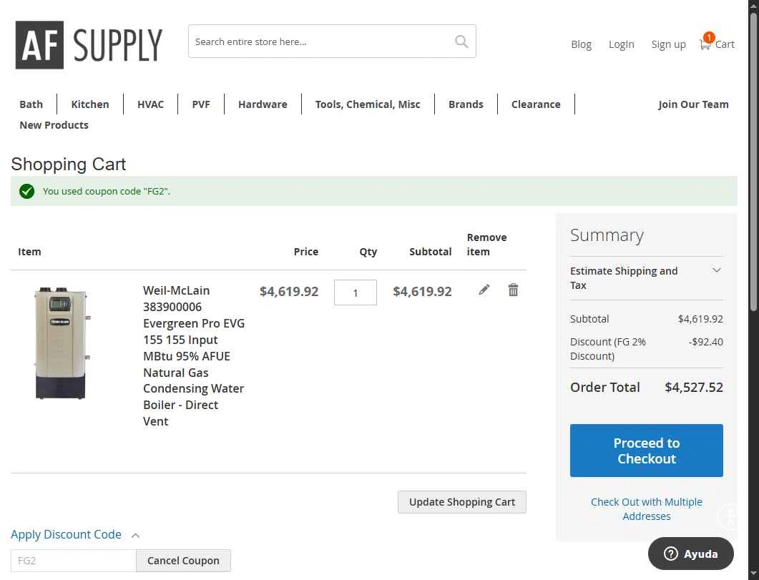Click the Discount (FG 2% Discount) label
The width and height of the screenshot is (759, 580).
pyautogui.click(x=608, y=349)
